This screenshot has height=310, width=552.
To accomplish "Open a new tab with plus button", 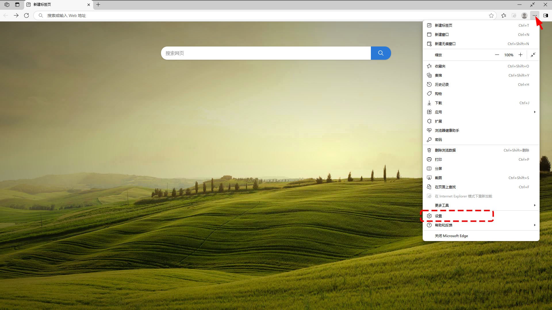I will (x=98, y=5).
